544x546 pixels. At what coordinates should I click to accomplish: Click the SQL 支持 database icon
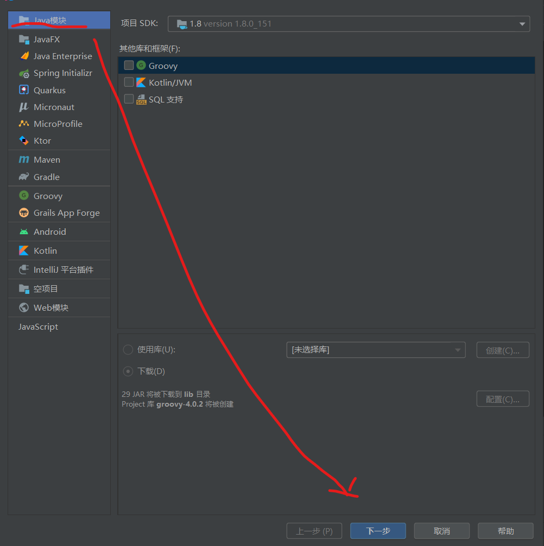(x=141, y=99)
